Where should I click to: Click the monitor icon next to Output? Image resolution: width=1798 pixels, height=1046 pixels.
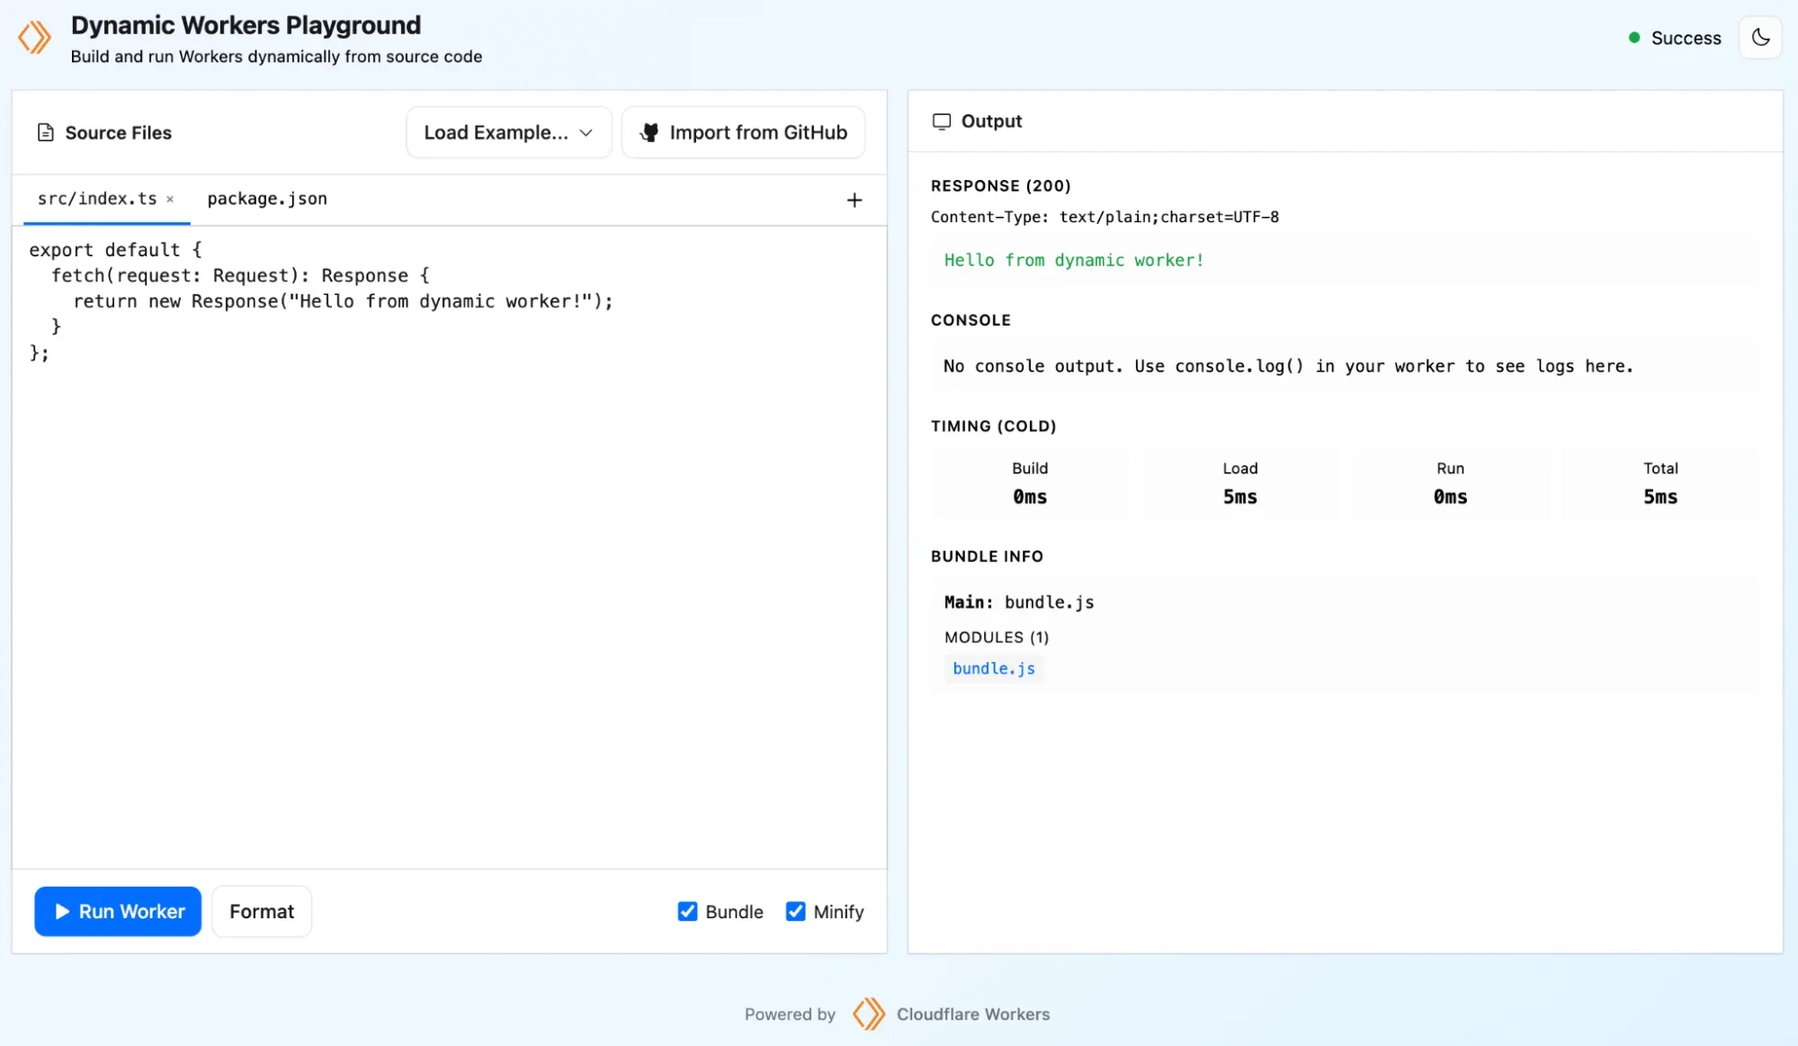(943, 121)
